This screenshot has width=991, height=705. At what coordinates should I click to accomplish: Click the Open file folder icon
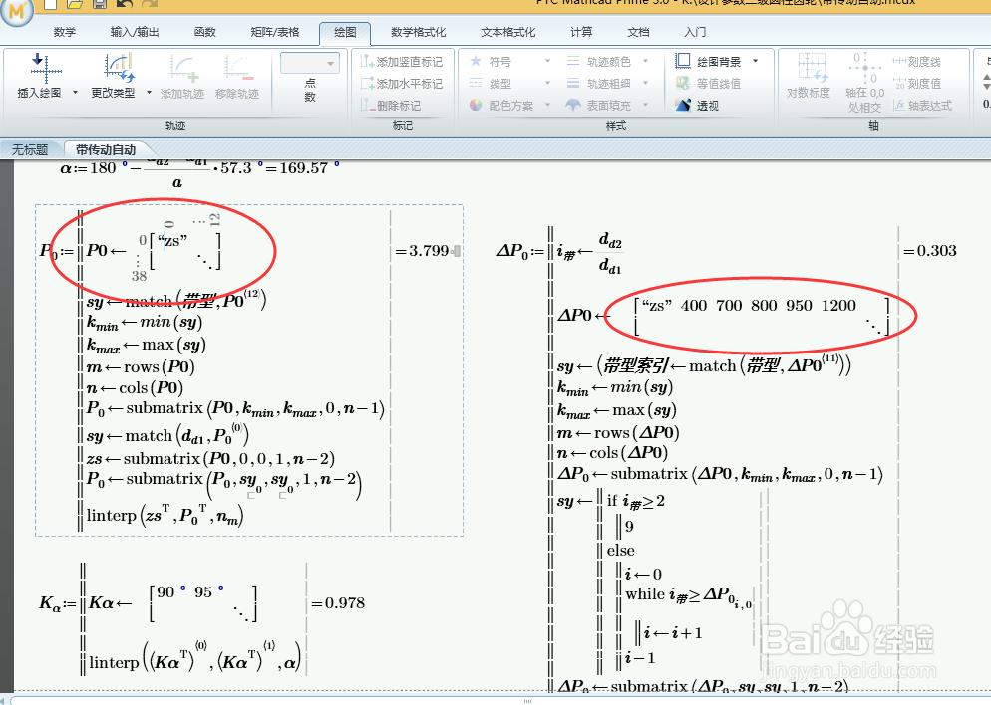pyautogui.click(x=75, y=4)
